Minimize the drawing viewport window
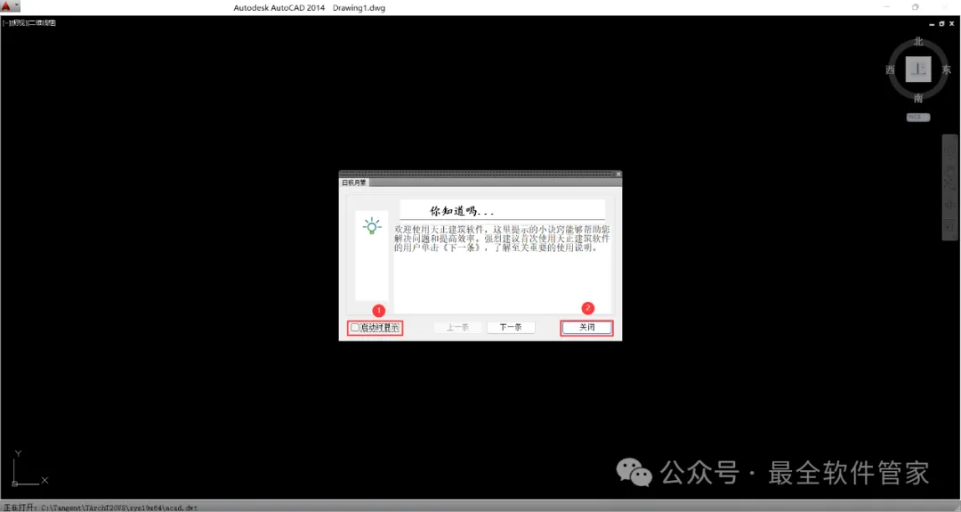This screenshot has height=512, width=961. (x=932, y=24)
